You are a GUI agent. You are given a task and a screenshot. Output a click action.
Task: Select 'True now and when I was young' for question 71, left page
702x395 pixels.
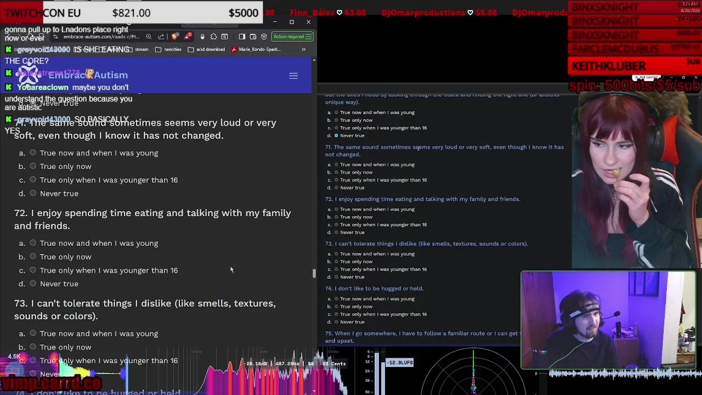(33, 153)
